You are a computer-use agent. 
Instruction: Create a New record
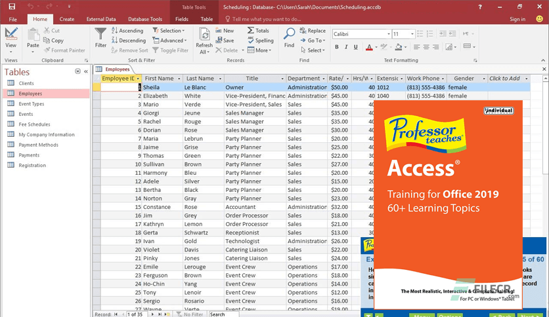click(x=225, y=31)
